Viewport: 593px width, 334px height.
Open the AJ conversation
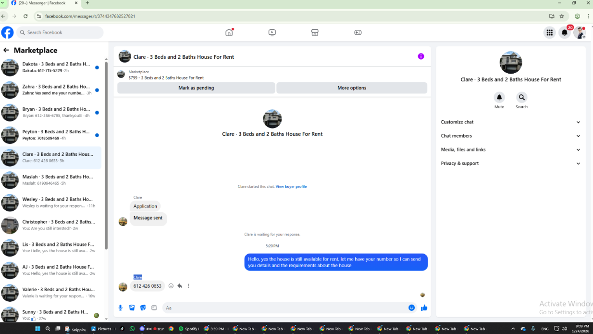click(51, 270)
